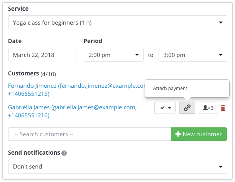
Task: Open Fernando Jimenez customer link
Action: coord(76,90)
